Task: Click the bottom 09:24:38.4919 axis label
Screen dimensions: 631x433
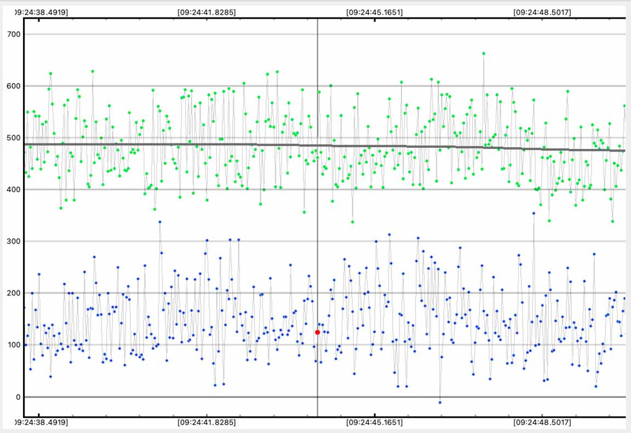Action: [x=40, y=423]
